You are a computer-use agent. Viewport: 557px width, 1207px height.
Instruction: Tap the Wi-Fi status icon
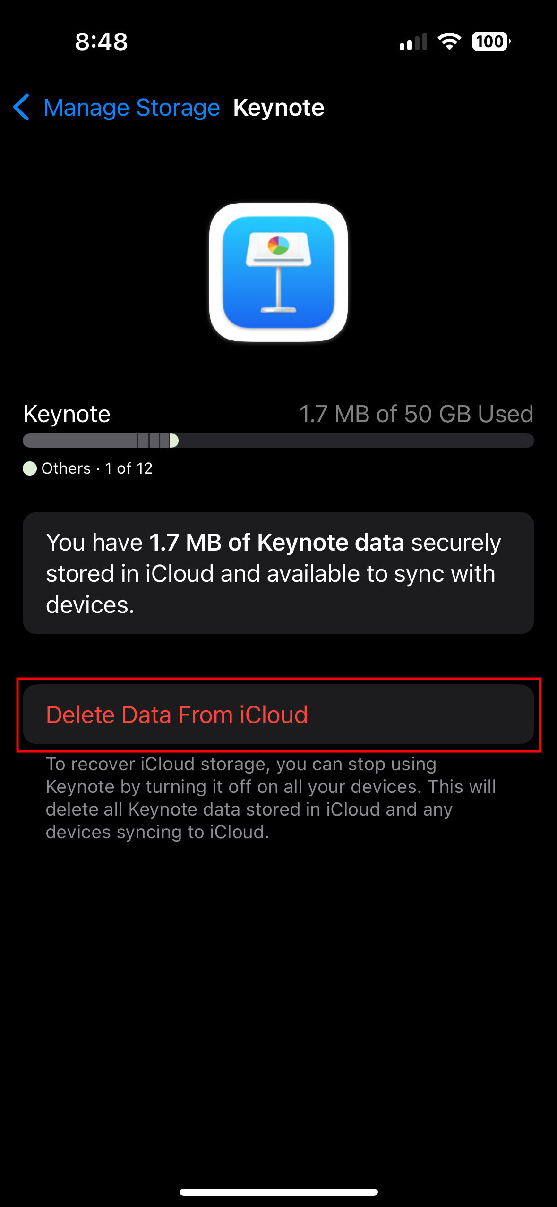click(449, 42)
